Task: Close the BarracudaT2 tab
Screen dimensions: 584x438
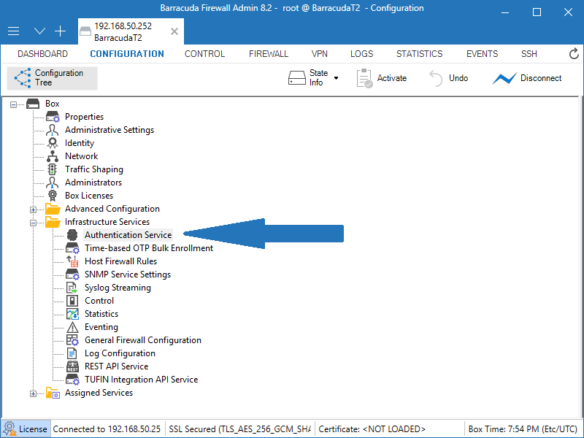Action: (x=174, y=31)
